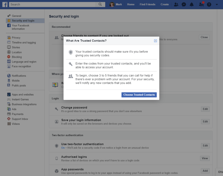Open the friend requests icon
This screenshot has height=176, width=223.
click(176, 5)
